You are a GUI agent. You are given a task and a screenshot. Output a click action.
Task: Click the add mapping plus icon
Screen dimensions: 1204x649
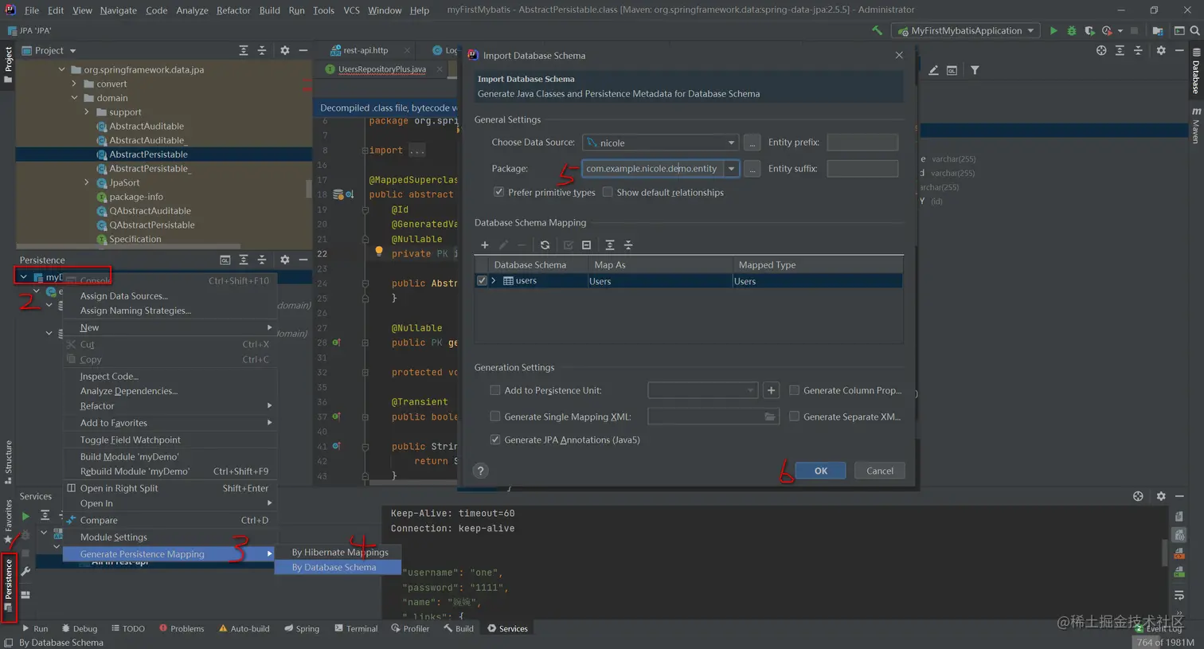point(484,245)
